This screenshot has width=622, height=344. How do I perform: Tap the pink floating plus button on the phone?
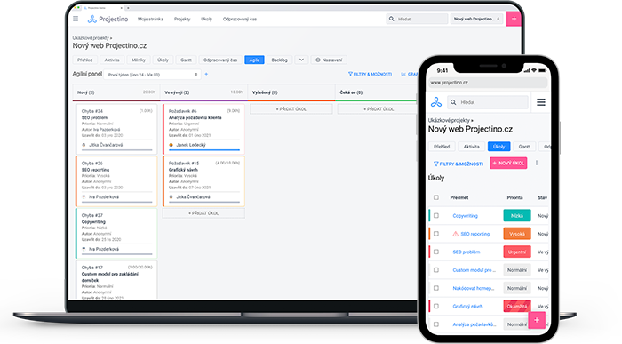click(x=537, y=320)
